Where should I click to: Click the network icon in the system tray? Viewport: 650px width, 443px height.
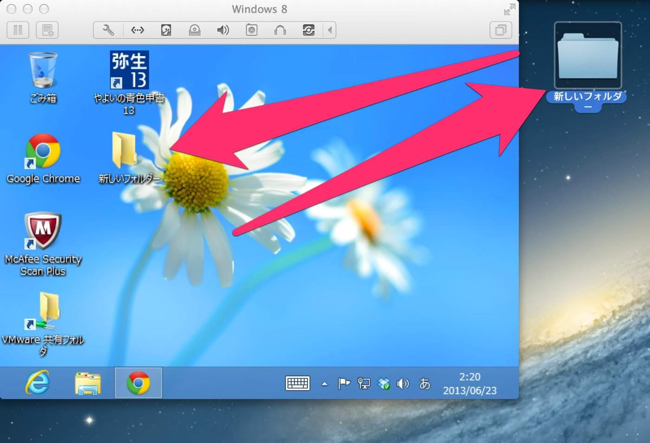click(364, 384)
